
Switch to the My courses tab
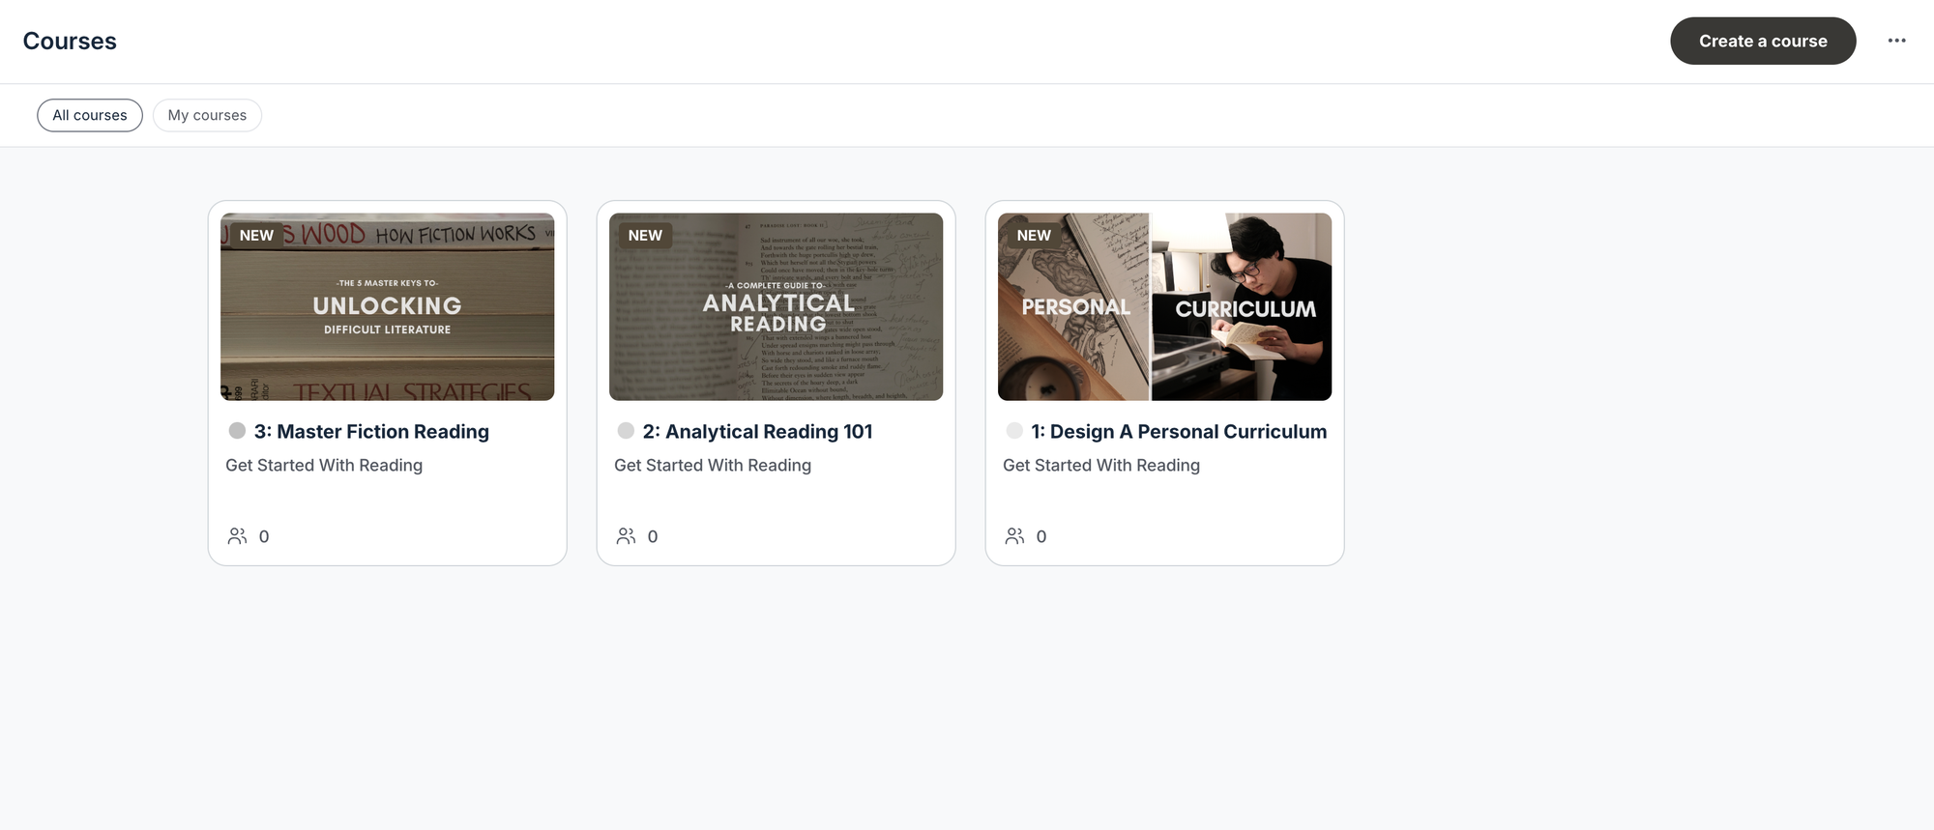coord(207,115)
